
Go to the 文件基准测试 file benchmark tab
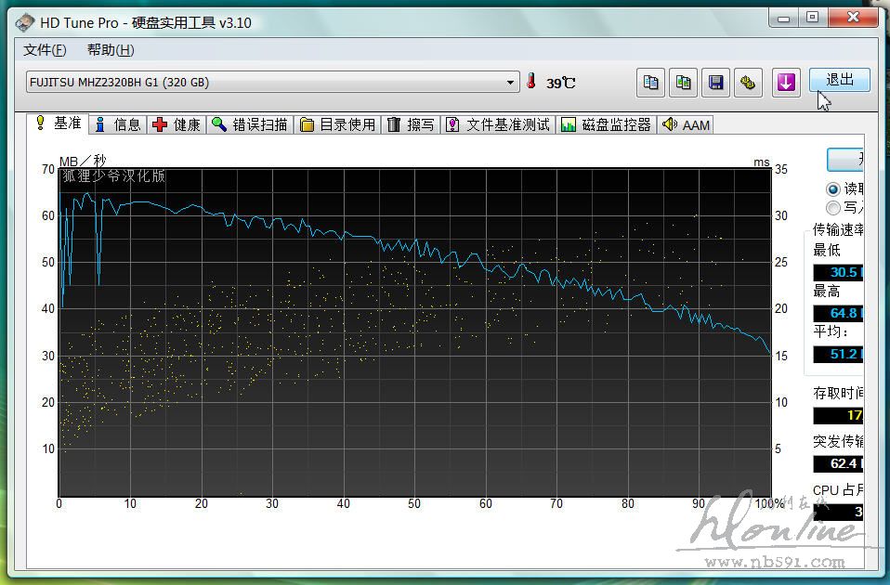point(498,124)
